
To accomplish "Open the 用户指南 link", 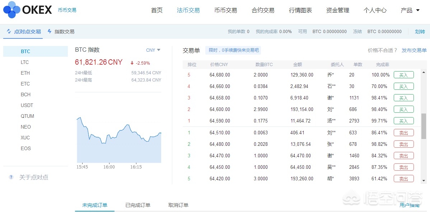I will tap(409, 205).
